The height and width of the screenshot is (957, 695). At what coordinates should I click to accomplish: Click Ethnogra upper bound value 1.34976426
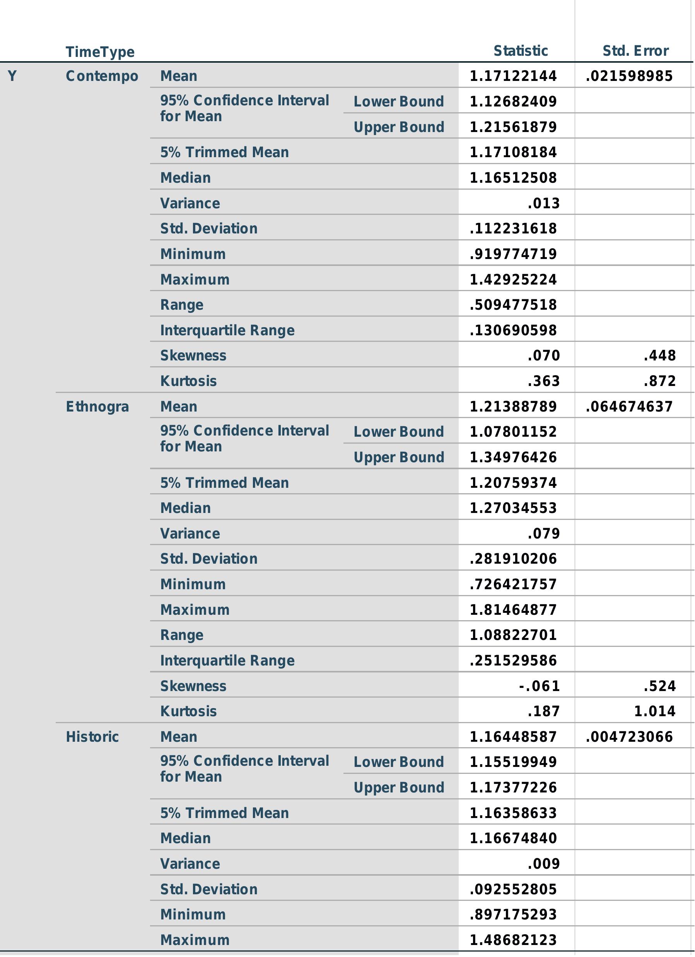click(x=513, y=457)
